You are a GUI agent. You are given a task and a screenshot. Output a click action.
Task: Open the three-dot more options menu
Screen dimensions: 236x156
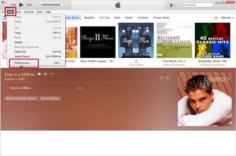click(x=51, y=74)
